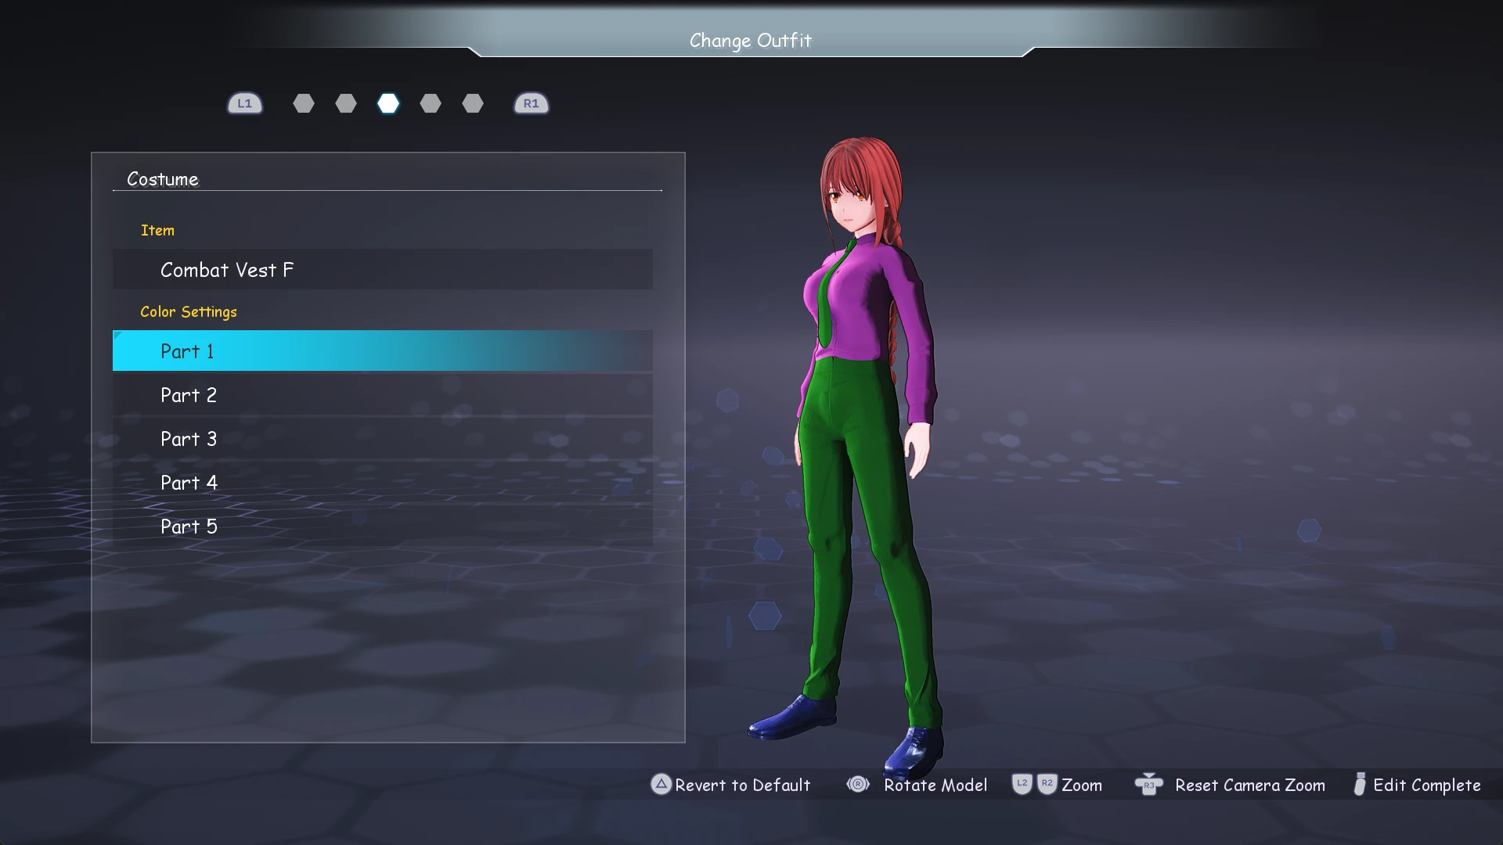
Task: Open Part 2 color settings
Action: [382, 395]
